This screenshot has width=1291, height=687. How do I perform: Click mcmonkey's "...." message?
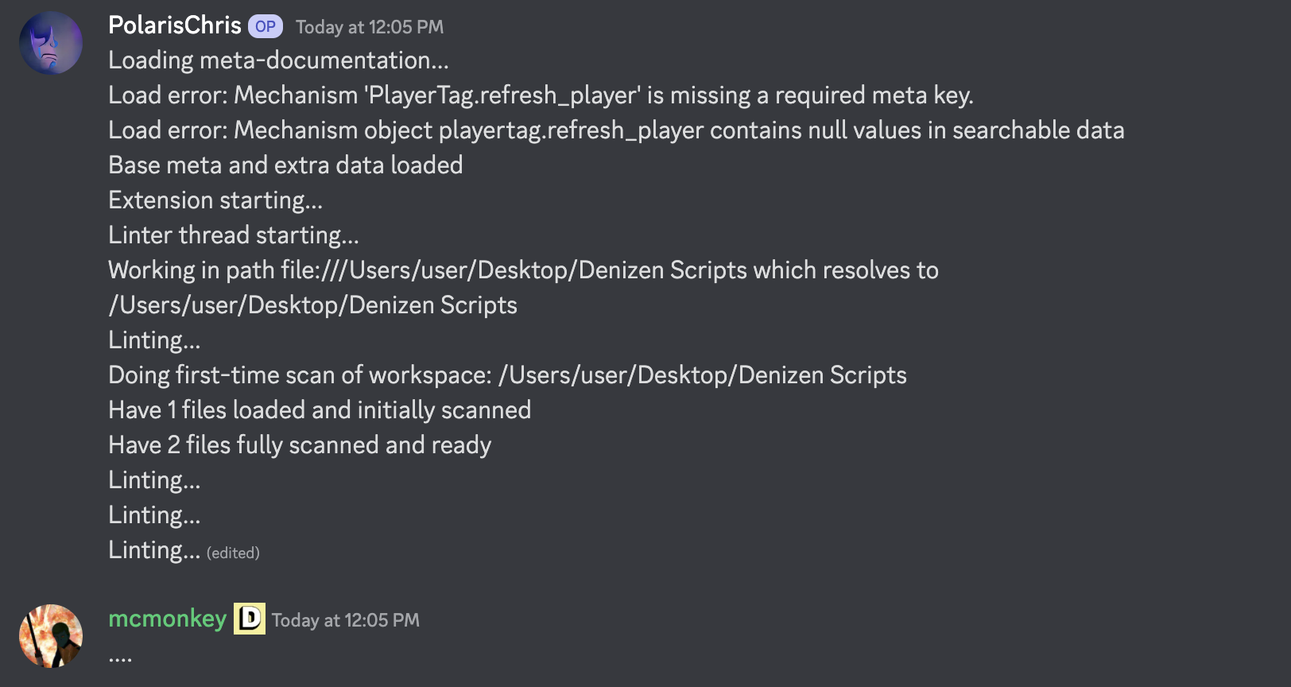[x=120, y=658]
